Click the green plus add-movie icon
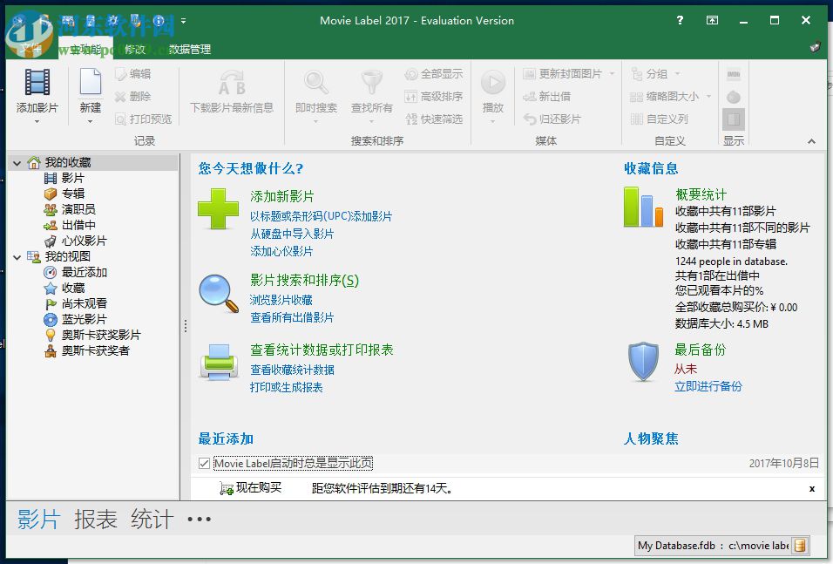Screen dimensions: 833x564 (x=218, y=209)
